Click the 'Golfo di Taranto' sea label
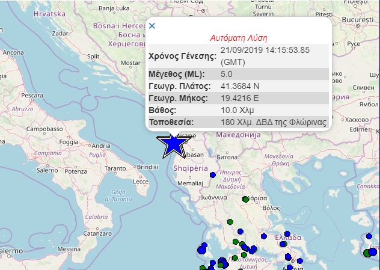The image size is (380, 270). (x=118, y=195)
